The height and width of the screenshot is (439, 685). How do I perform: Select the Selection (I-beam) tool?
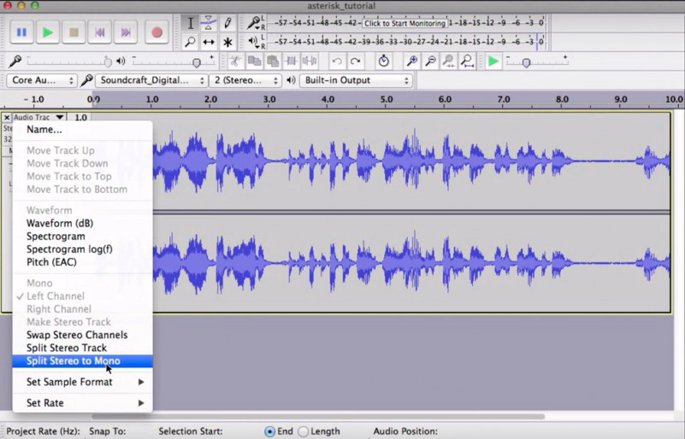point(191,23)
